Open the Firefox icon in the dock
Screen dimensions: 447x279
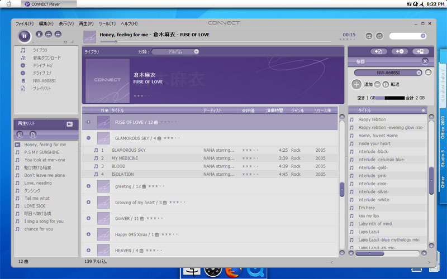(234, 272)
